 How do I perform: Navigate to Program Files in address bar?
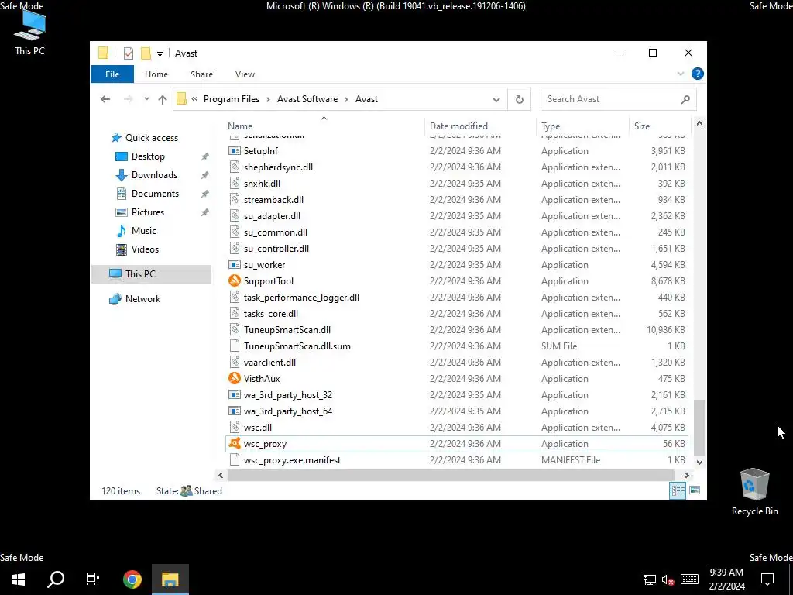[x=231, y=99]
